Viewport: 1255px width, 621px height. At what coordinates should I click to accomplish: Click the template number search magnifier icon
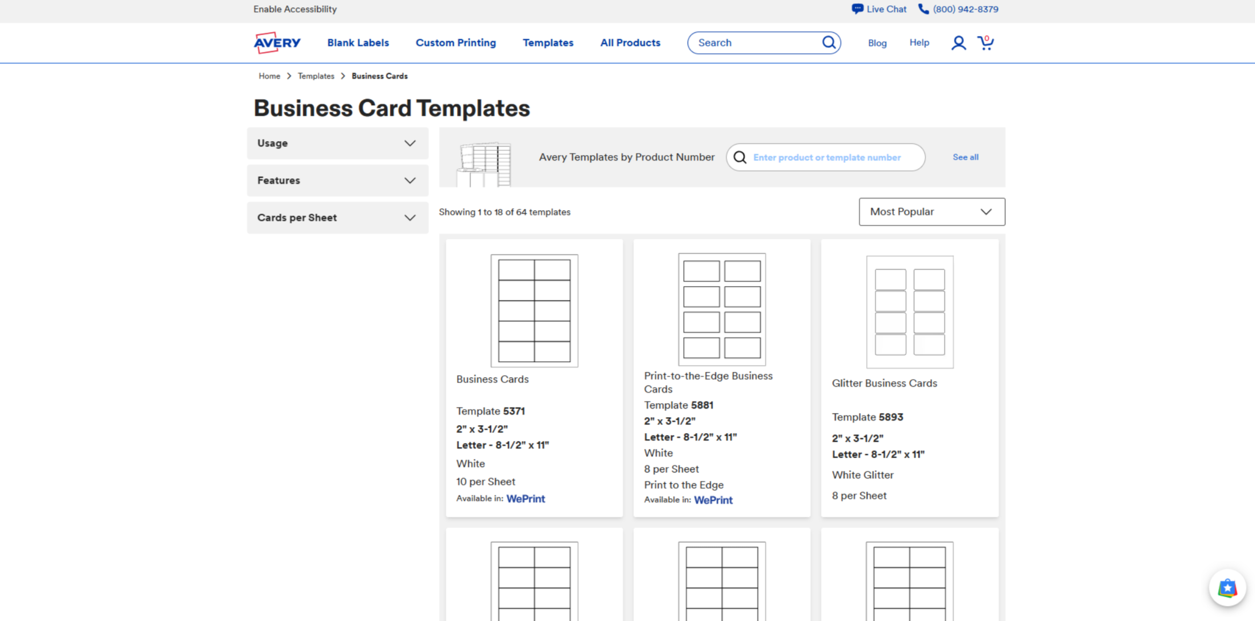740,157
